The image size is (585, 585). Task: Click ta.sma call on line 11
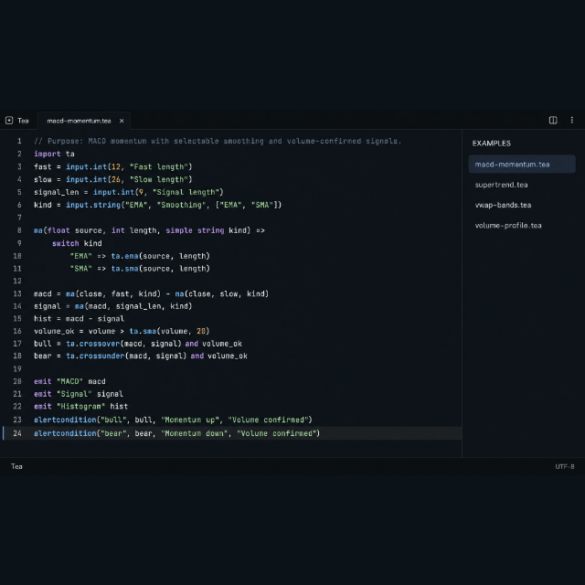[124, 269]
